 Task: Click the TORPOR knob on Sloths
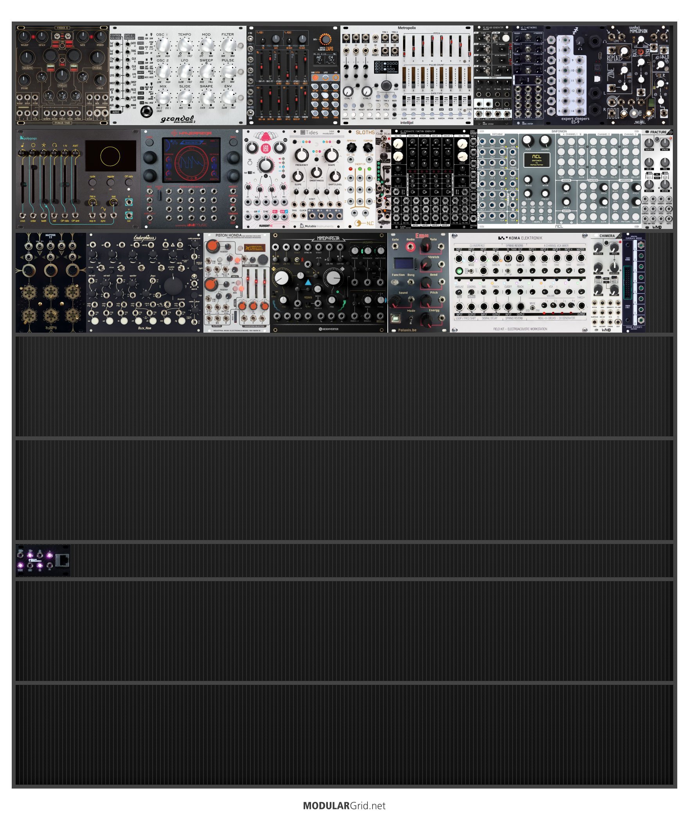click(x=367, y=148)
